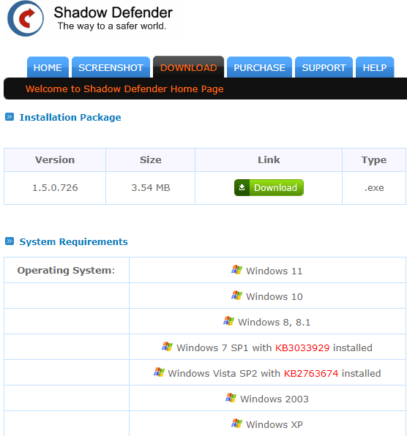Click the Installation Package section arrow icon

pos(10,117)
